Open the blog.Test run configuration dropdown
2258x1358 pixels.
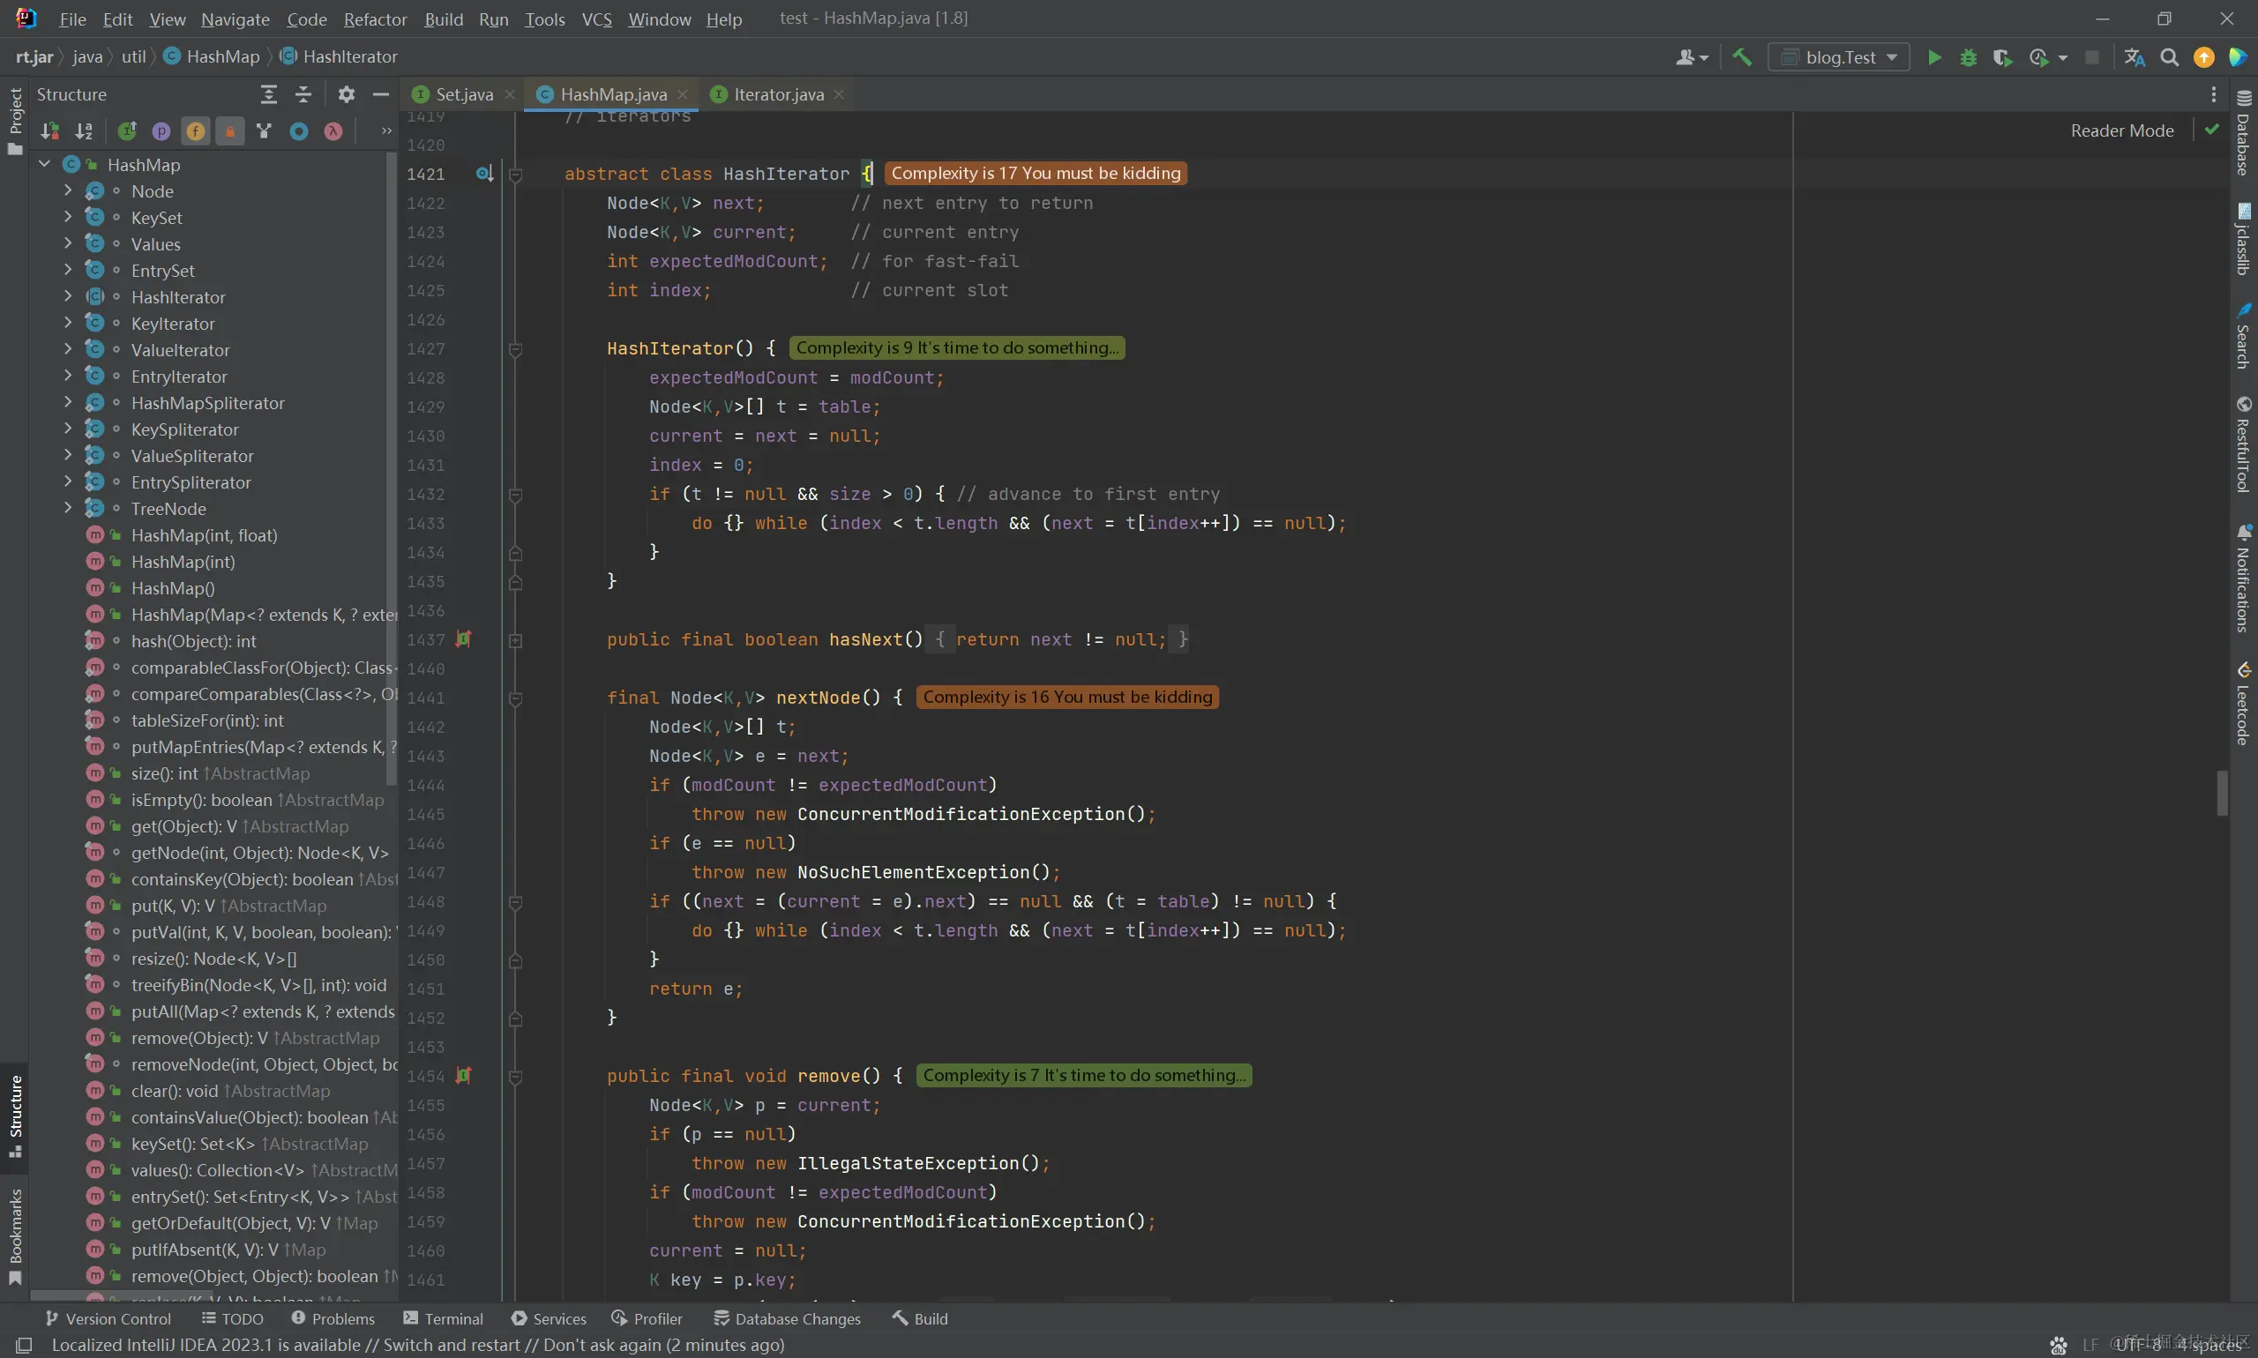tap(1839, 57)
